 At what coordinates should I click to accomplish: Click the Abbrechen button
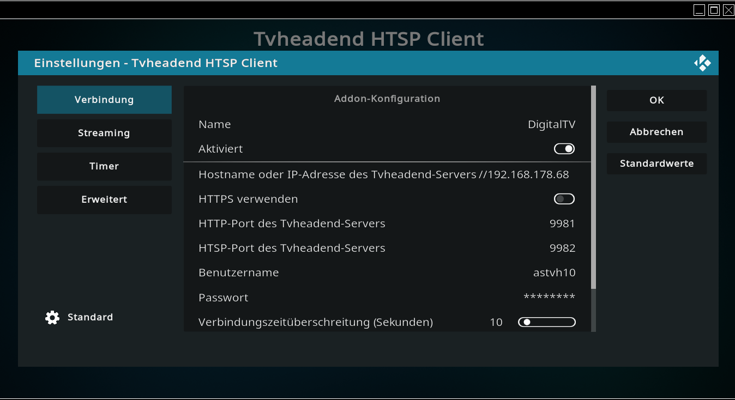[x=656, y=132]
